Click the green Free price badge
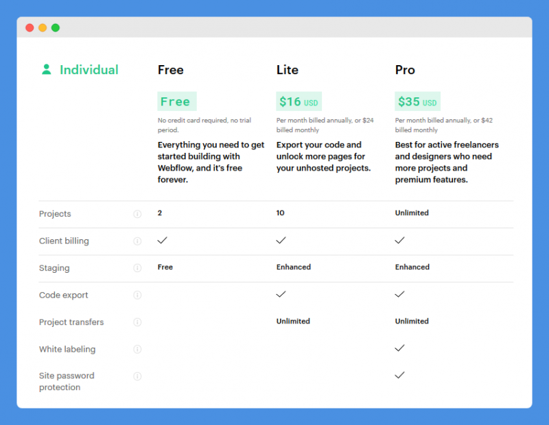Screen dimensions: 549x425 click(x=177, y=101)
